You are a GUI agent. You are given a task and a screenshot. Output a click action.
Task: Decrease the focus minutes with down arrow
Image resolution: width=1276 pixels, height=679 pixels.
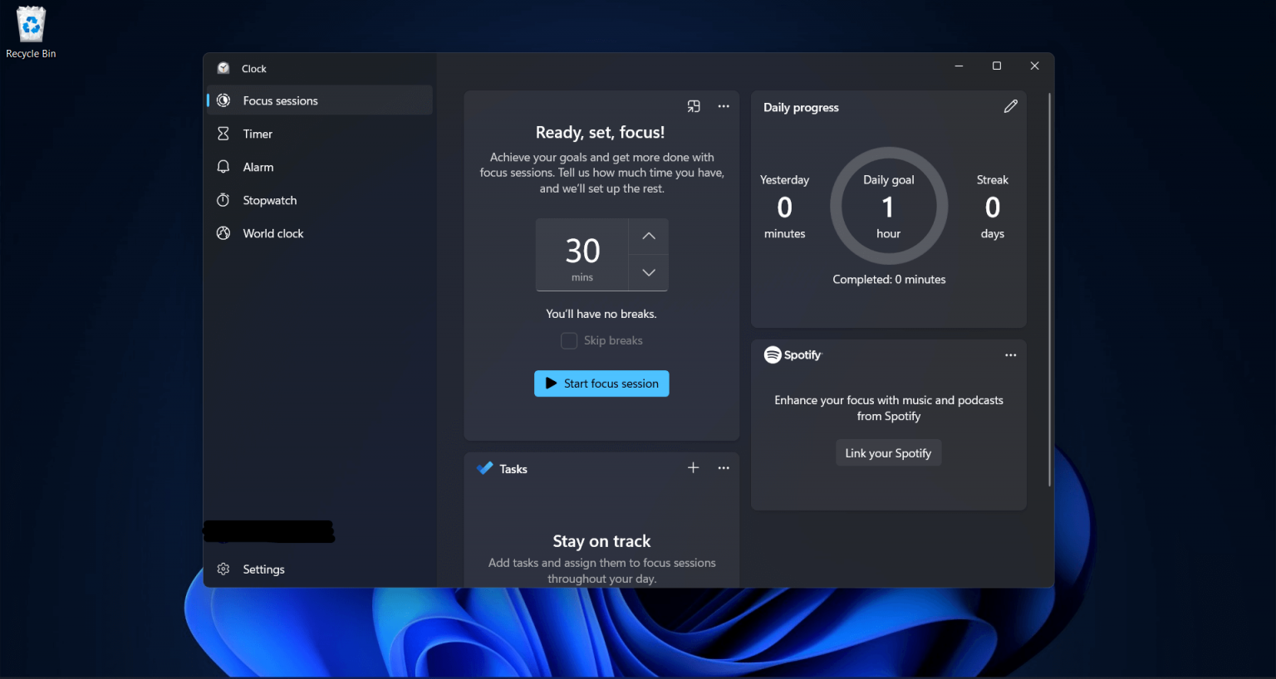click(648, 272)
